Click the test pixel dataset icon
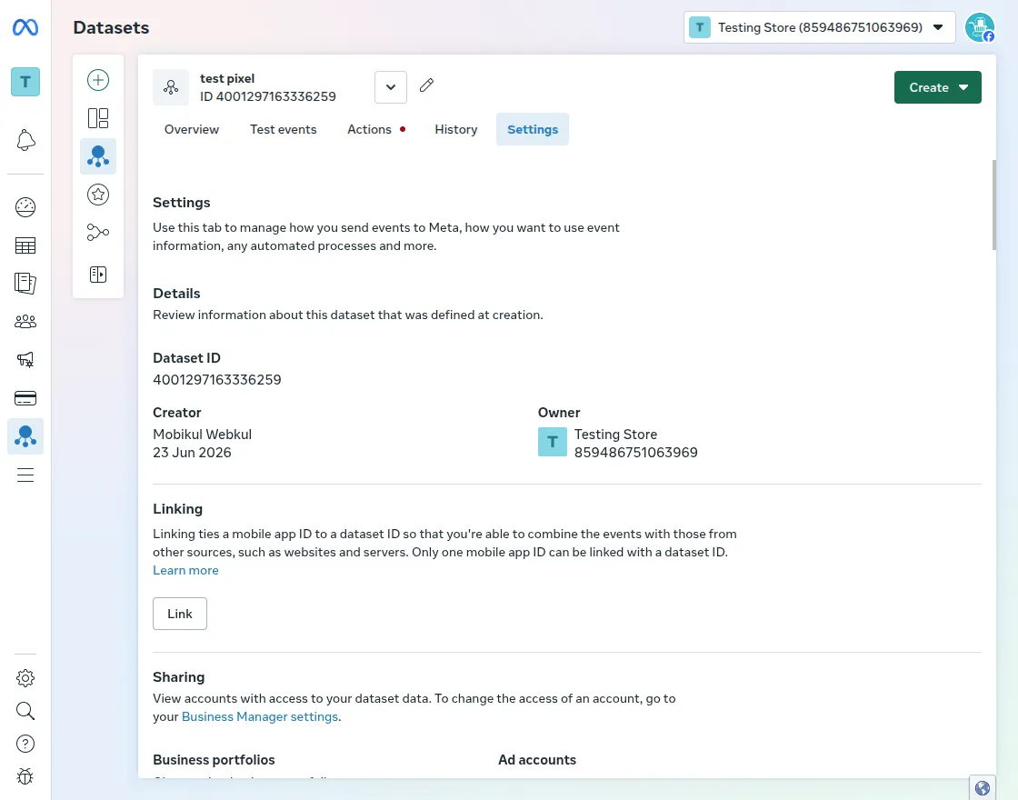 pyautogui.click(x=171, y=87)
